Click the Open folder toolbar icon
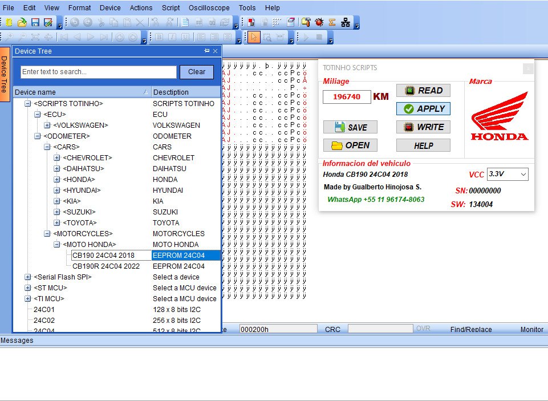The image size is (548, 401). (x=22, y=23)
